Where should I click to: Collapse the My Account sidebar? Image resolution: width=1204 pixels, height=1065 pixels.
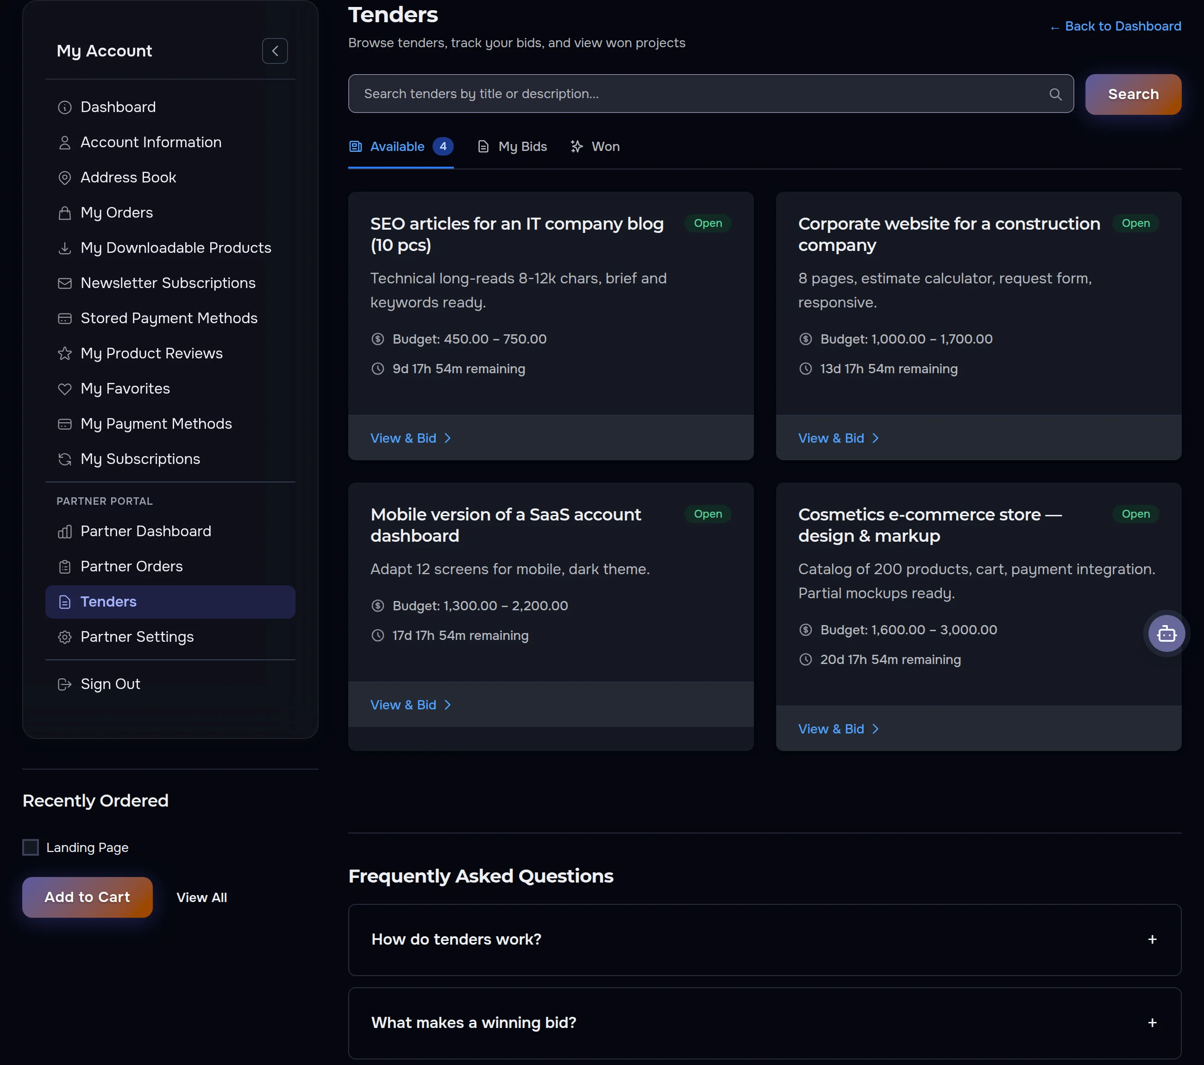coord(275,51)
